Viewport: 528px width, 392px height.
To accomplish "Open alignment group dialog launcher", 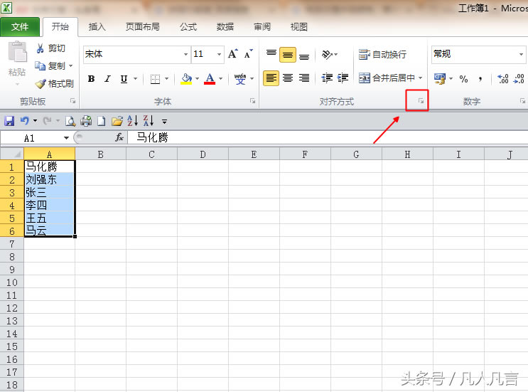I will pos(421,102).
